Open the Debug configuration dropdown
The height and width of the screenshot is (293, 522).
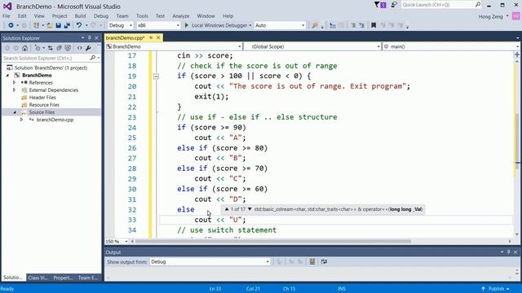pyautogui.click(x=121, y=25)
